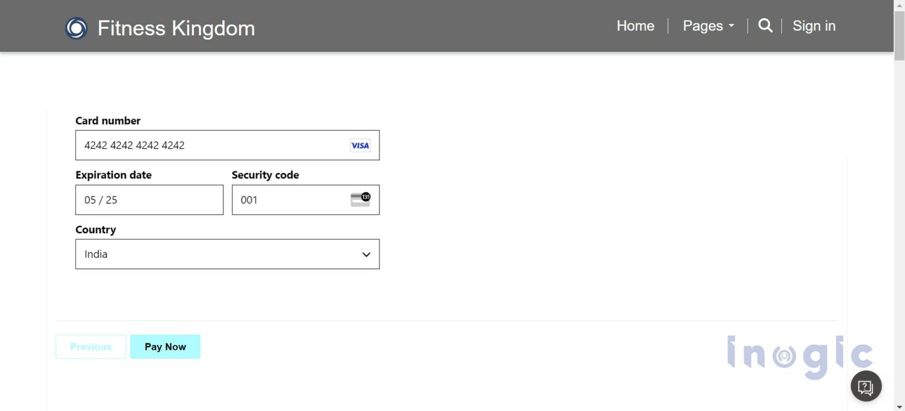Click the Visa card brand icon

pyautogui.click(x=360, y=145)
